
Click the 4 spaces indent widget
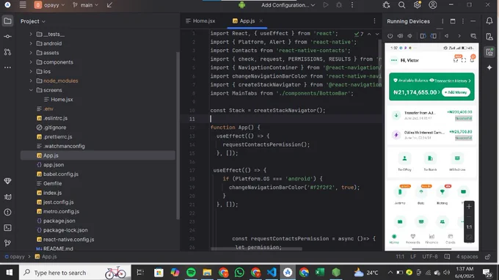(467, 257)
